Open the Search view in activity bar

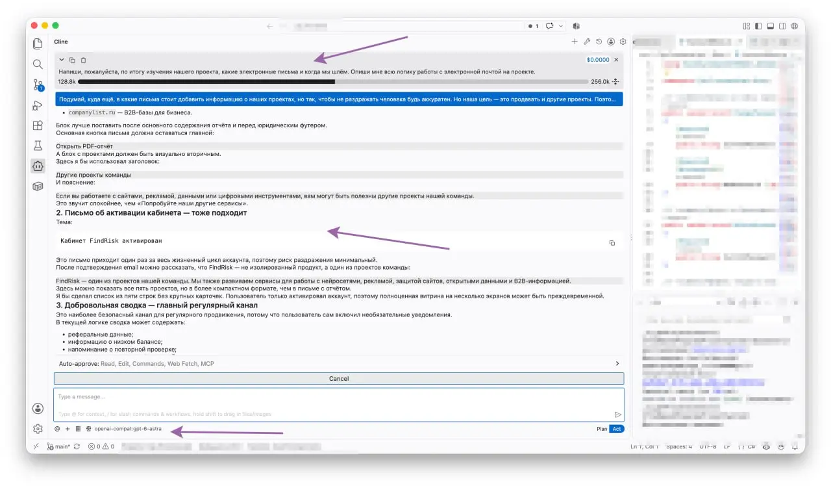[x=38, y=64]
